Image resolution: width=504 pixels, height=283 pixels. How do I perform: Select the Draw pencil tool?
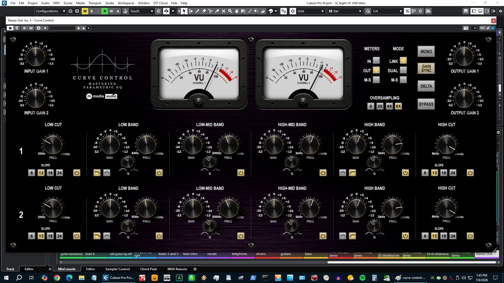click(197, 11)
